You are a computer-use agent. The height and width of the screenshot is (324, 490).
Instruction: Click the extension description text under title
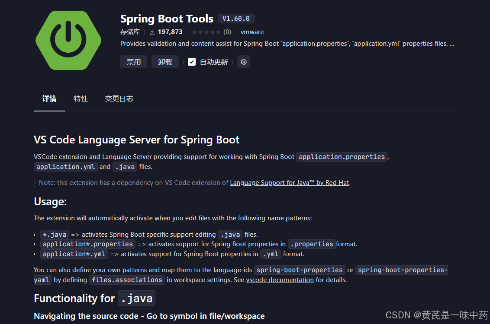click(x=287, y=44)
